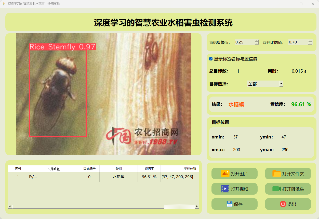
Task: Click the 目标编号 column header
Action: [89, 169]
